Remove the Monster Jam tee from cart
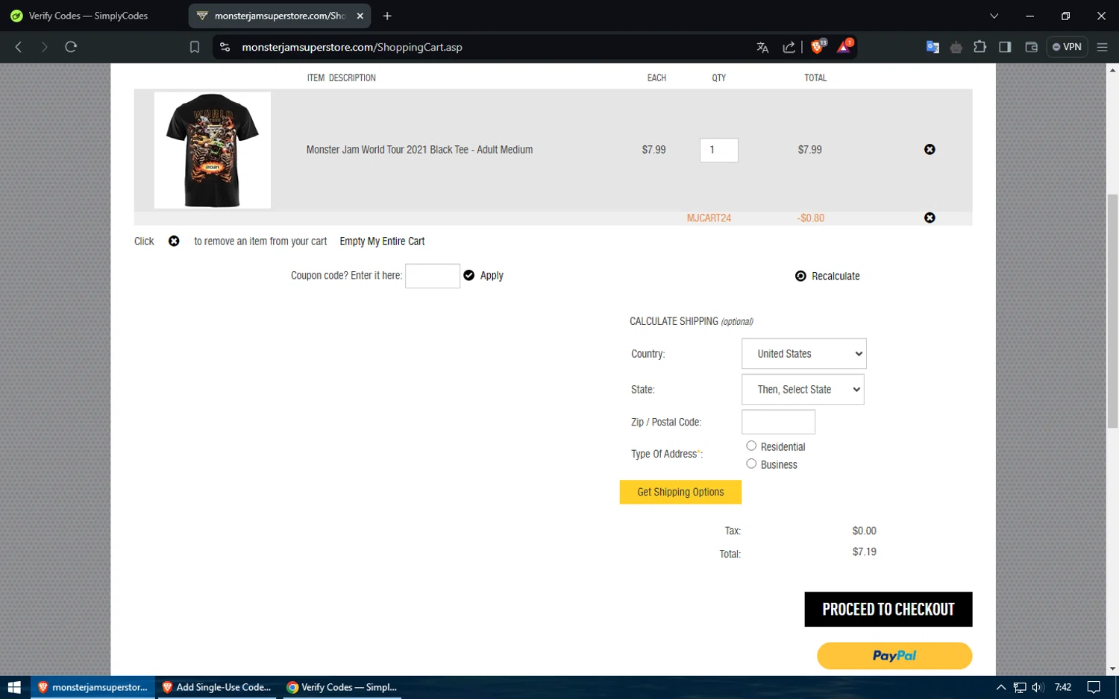 (x=930, y=150)
